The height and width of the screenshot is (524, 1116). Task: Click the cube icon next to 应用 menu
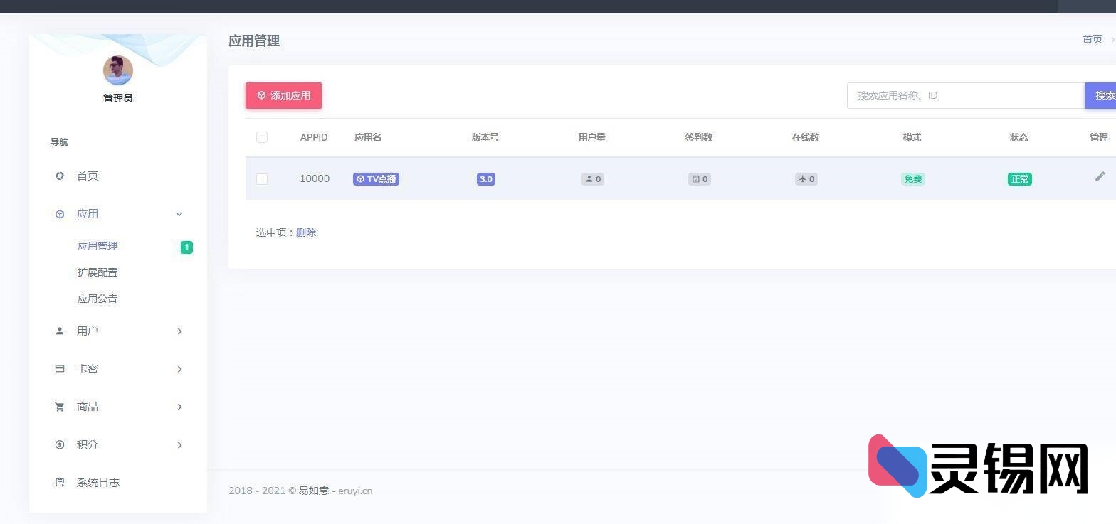coord(60,214)
